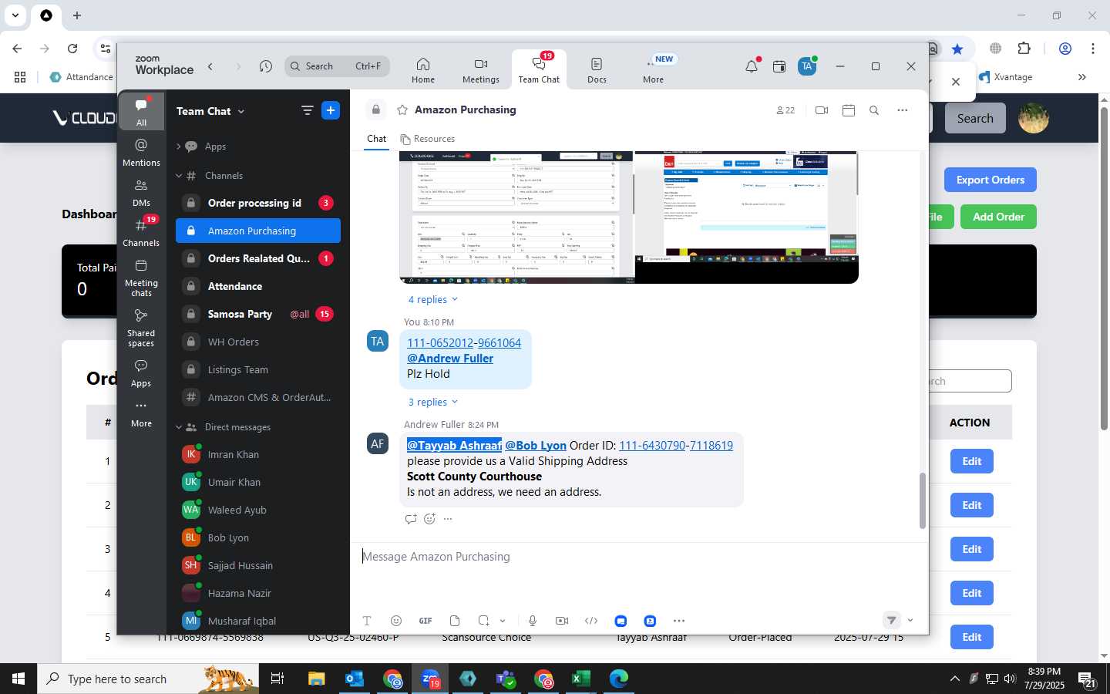Select the Team Chat tab
This screenshot has height=694, width=1110.
pyautogui.click(x=539, y=70)
